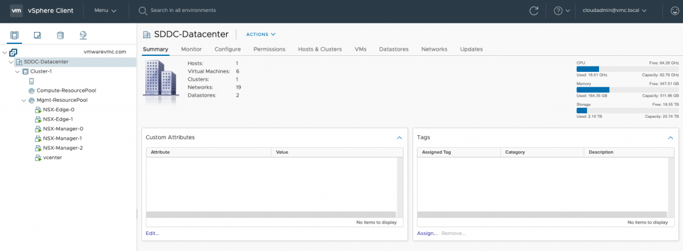Open the Networking inventory view icon

click(83, 35)
